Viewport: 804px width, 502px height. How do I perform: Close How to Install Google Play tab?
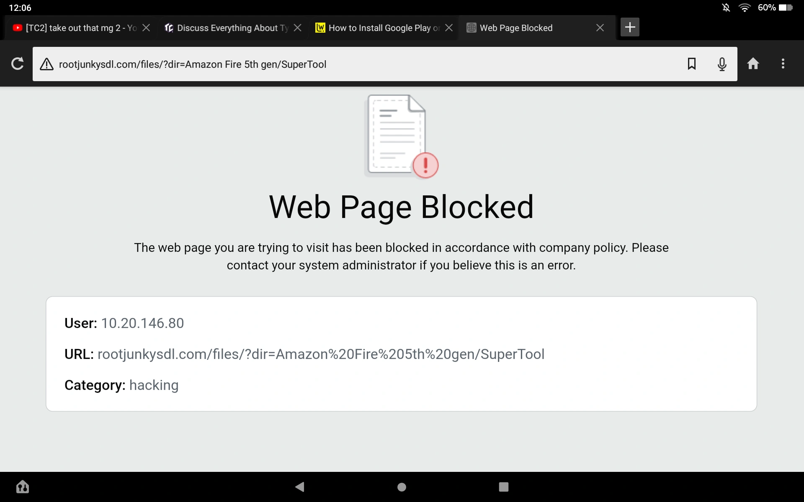click(x=449, y=28)
